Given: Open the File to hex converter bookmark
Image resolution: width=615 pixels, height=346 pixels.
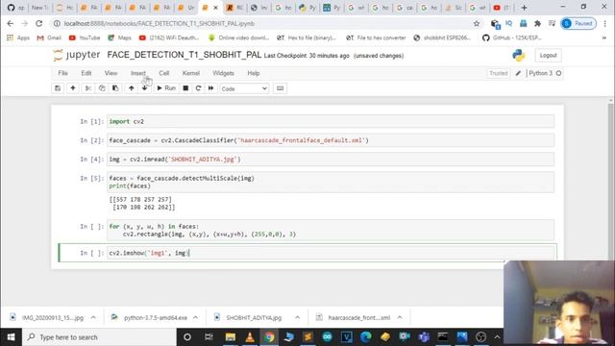Looking at the screenshot, I should (x=376, y=37).
